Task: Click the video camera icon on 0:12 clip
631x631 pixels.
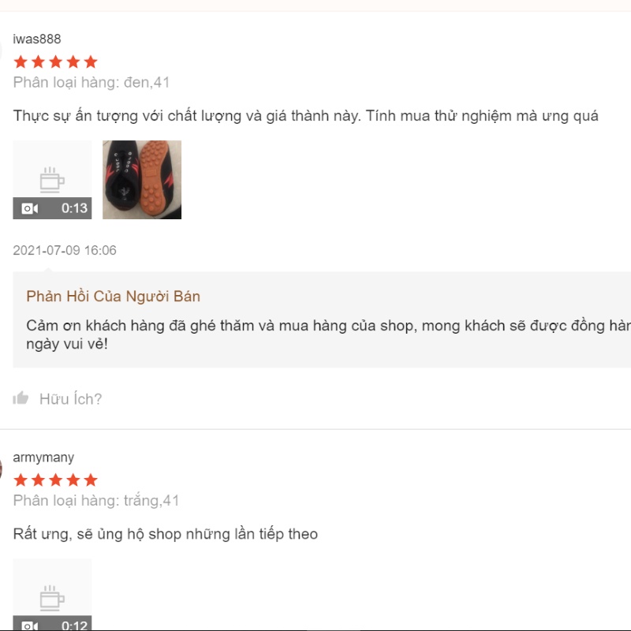Action: click(30, 625)
